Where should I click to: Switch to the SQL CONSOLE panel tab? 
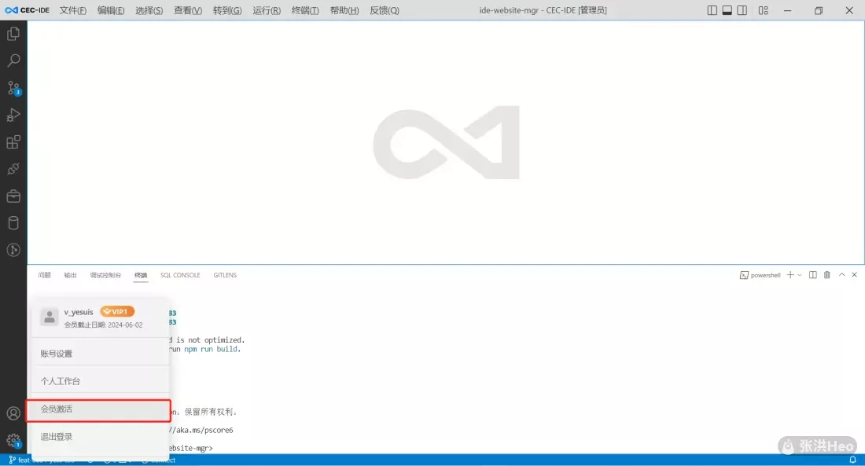tap(180, 275)
